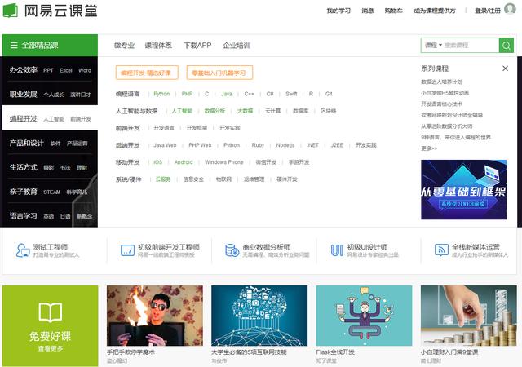Expand the 全部精品课 category menu

[49, 46]
